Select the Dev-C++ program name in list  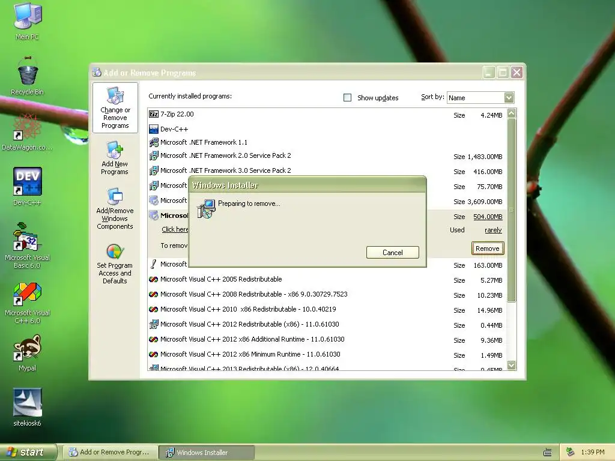(174, 130)
